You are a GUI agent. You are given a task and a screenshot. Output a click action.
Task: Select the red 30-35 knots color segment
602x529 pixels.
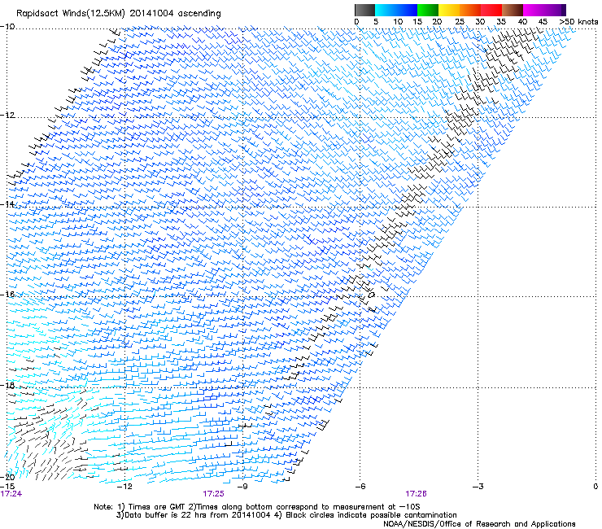(491, 10)
